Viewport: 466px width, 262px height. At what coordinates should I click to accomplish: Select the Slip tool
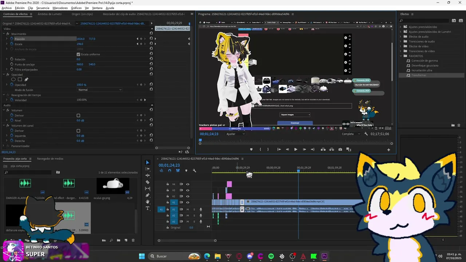[x=147, y=188]
